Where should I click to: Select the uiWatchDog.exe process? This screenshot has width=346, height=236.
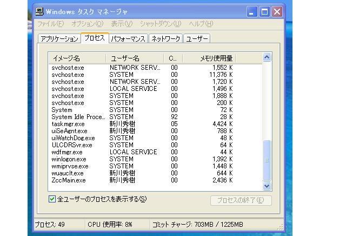point(155,138)
